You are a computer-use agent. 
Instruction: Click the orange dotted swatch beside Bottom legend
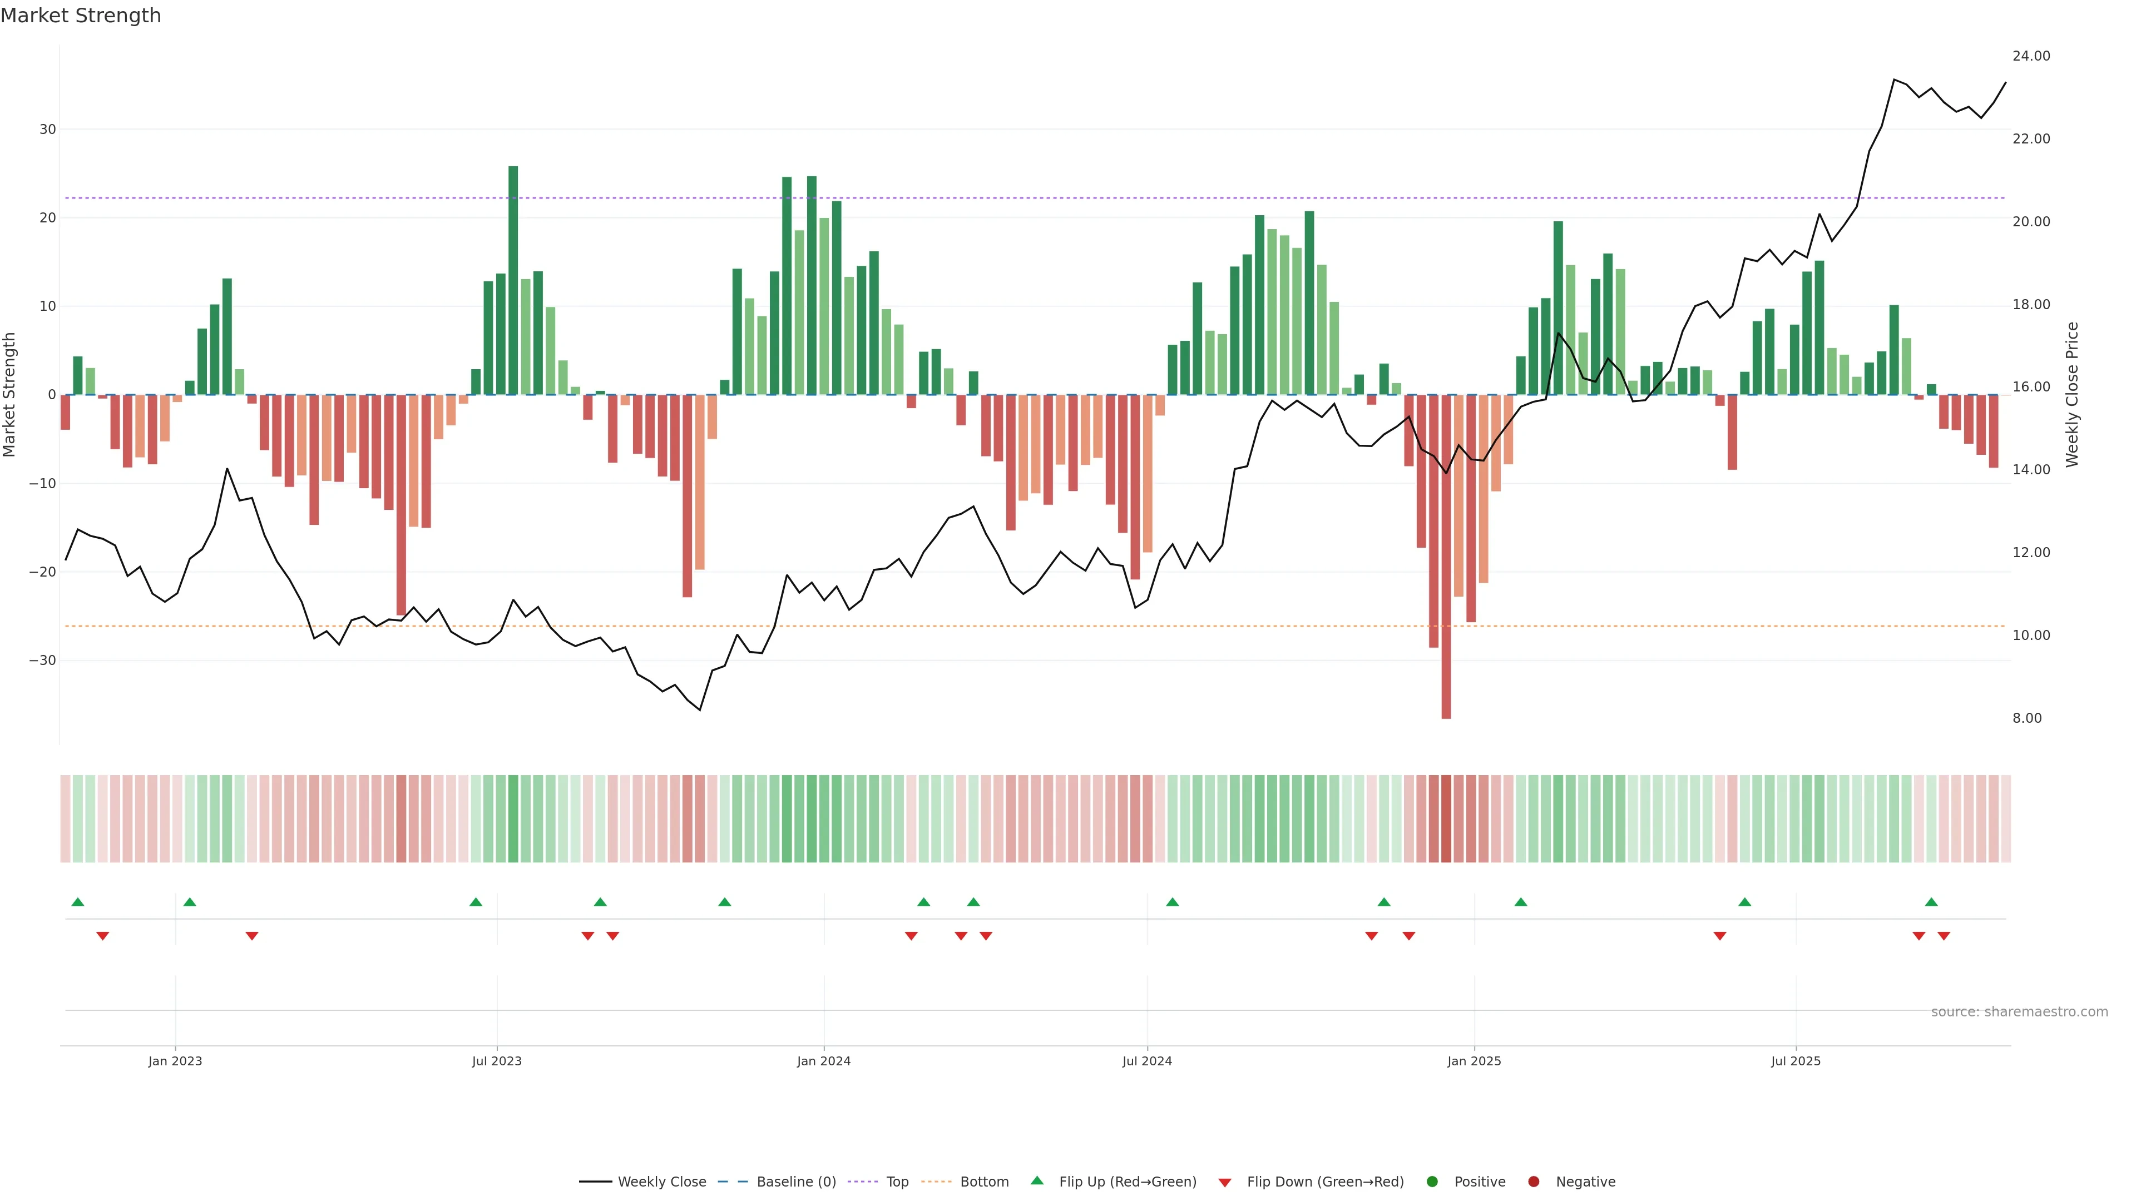click(936, 1181)
